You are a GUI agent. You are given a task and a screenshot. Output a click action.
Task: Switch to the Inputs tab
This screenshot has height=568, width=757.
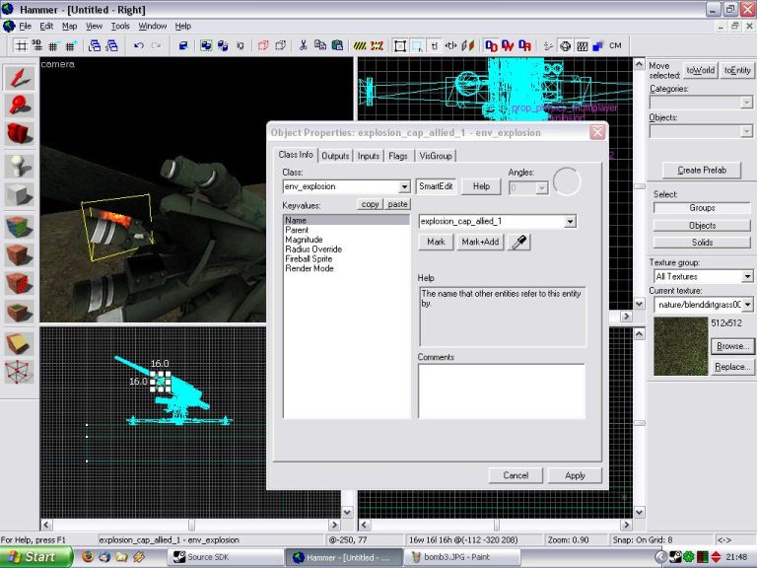click(x=369, y=156)
